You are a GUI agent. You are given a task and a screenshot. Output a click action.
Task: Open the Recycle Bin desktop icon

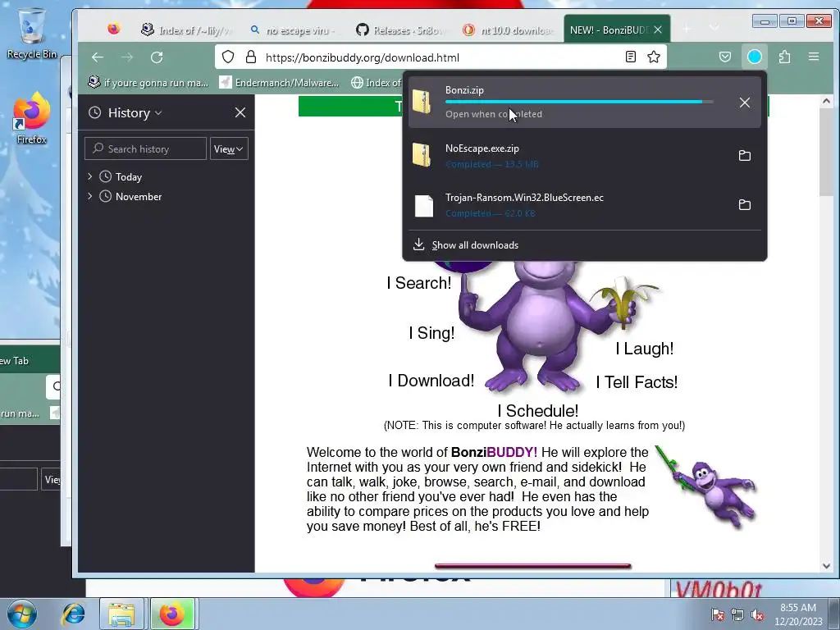pyautogui.click(x=32, y=33)
